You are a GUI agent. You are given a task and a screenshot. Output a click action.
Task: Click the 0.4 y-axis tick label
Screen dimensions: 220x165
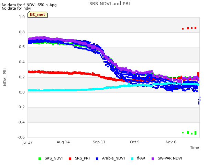22,62
